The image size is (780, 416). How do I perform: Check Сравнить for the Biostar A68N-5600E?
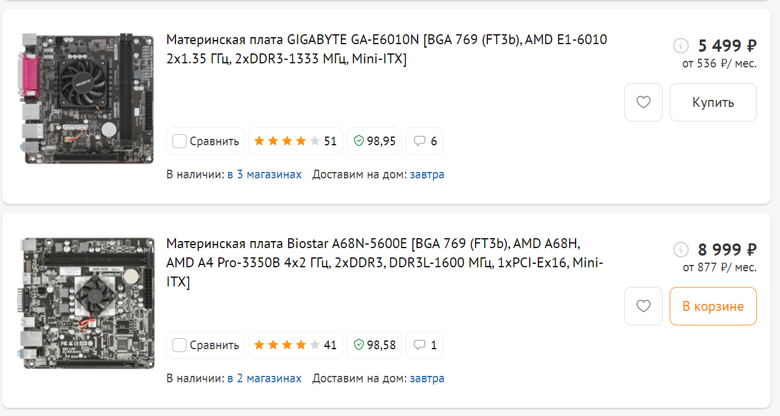coord(206,345)
